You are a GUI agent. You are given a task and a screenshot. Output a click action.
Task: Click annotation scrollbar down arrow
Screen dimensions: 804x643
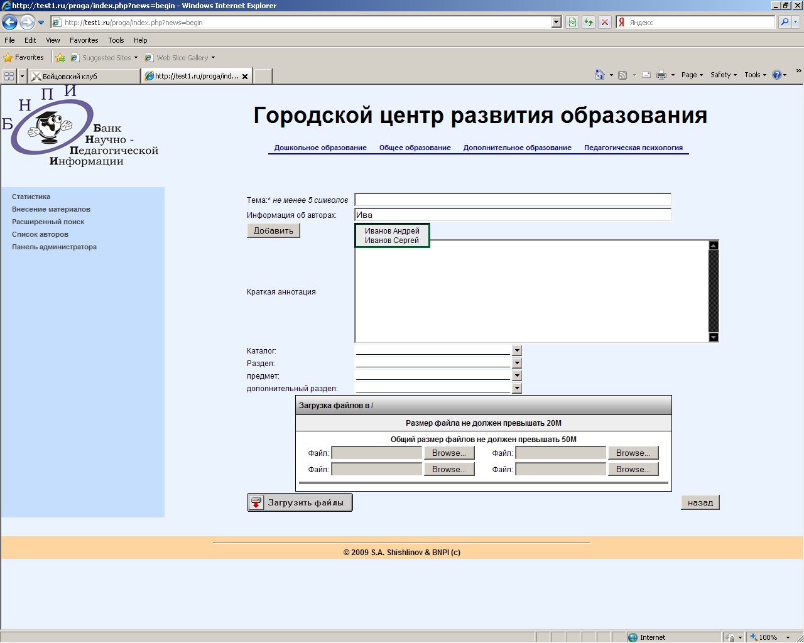pos(714,337)
